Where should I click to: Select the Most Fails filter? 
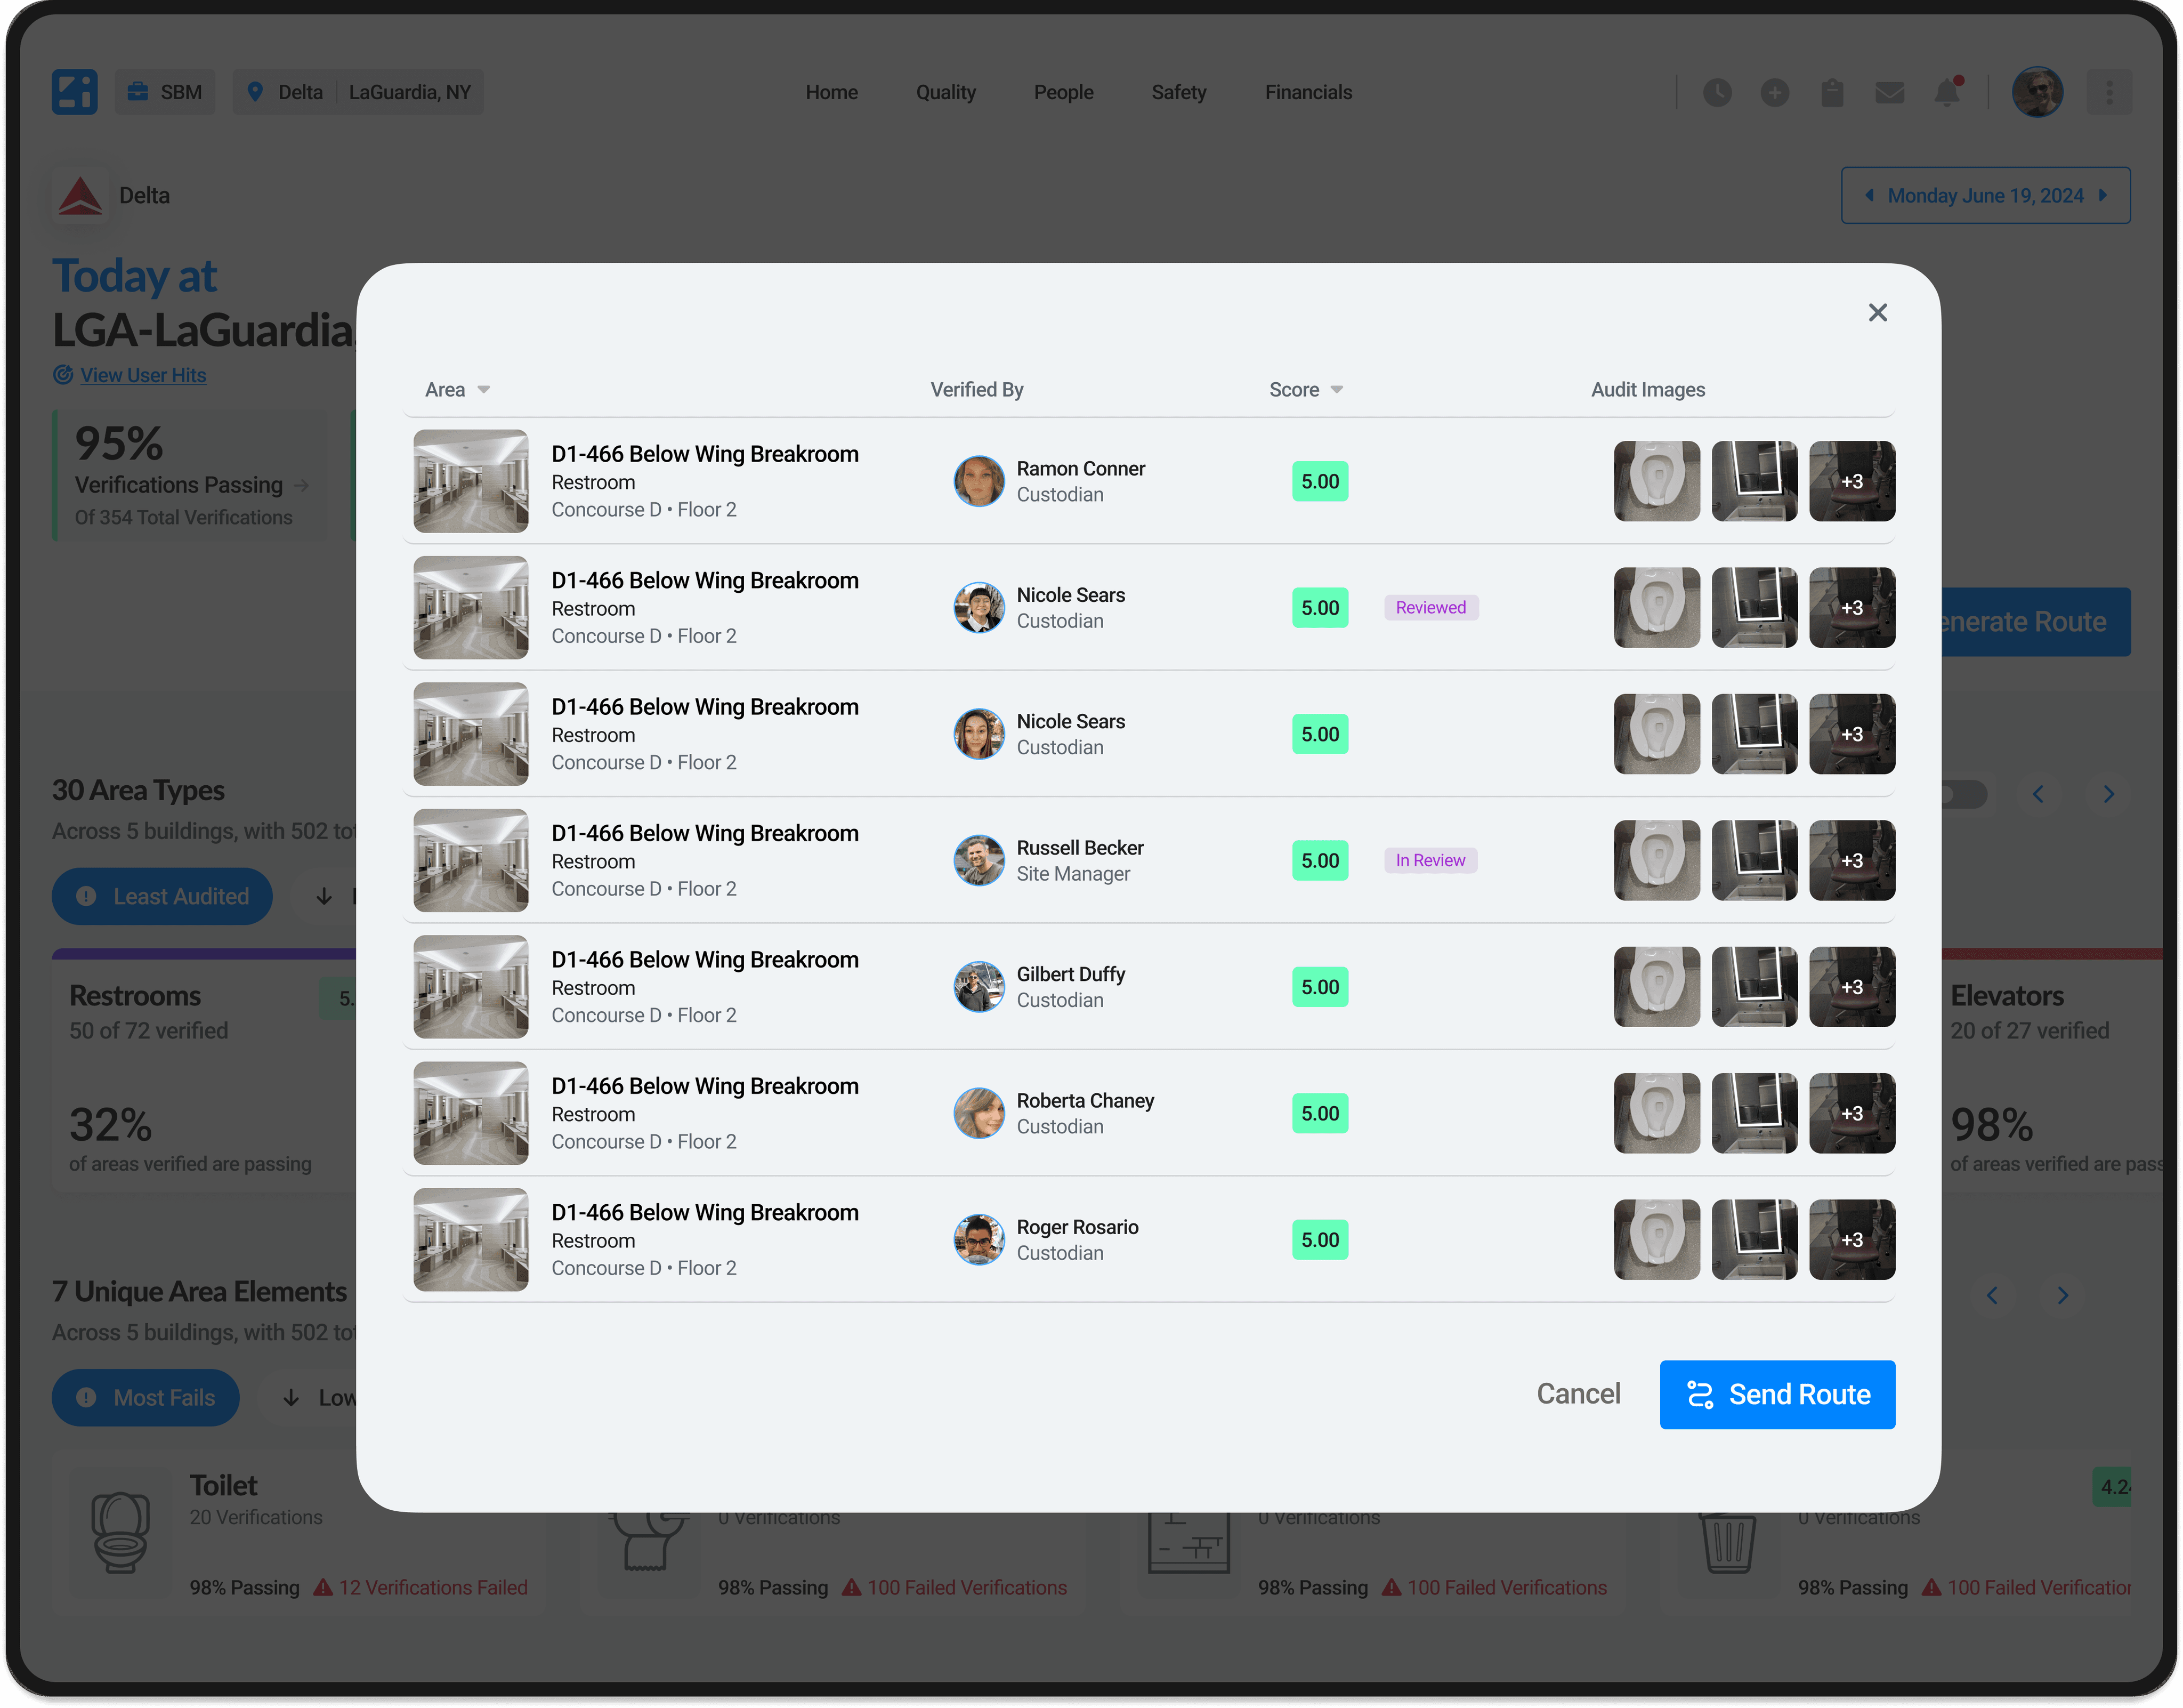click(146, 1397)
